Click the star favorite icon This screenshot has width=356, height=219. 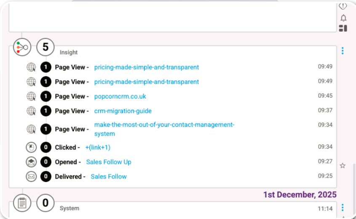pyautogui.click(x=343, y=166)
